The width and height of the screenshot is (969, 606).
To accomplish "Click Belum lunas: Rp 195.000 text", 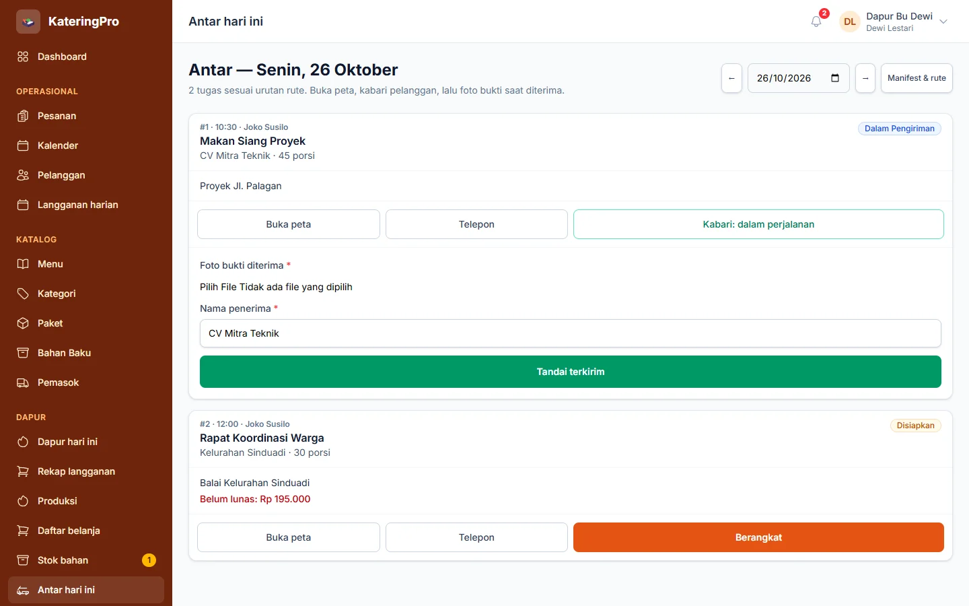I will [255, 499].
